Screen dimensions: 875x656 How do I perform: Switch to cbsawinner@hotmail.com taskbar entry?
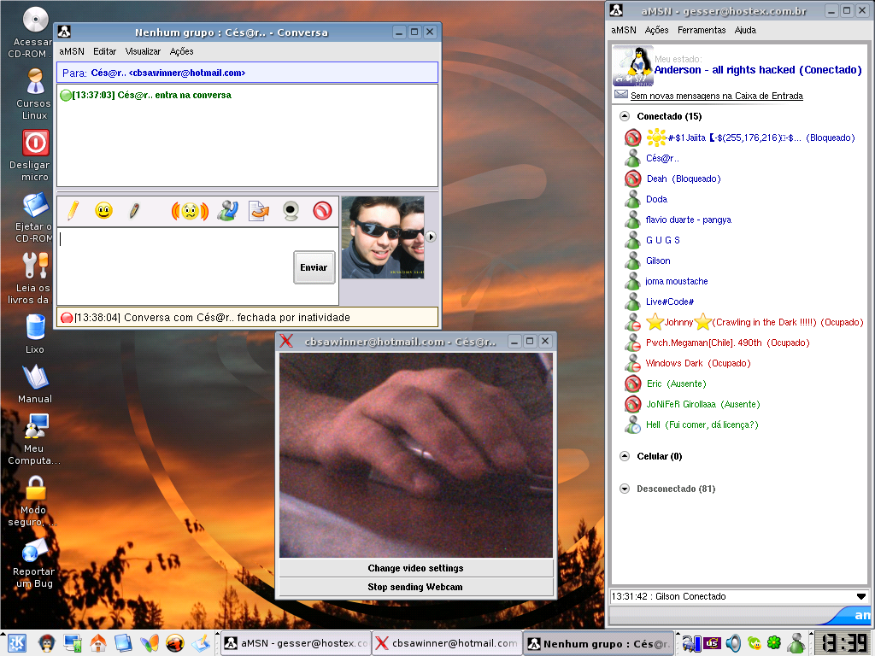pos(446,643)
